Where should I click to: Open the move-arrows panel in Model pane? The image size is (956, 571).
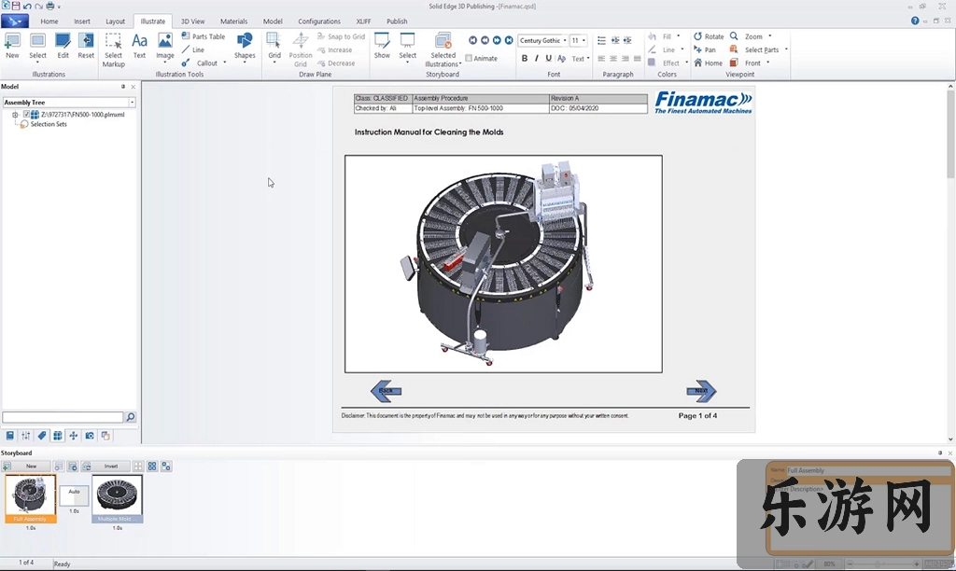[73, 436]
